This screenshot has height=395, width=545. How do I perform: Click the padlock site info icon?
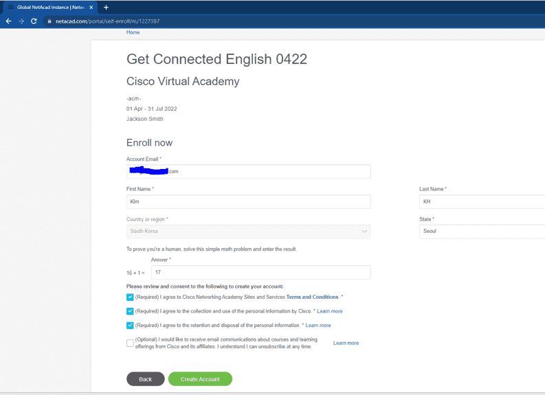[49, 21]
